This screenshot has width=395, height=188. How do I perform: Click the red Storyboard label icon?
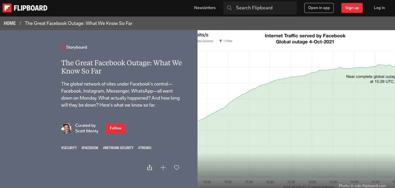[63, 47]
